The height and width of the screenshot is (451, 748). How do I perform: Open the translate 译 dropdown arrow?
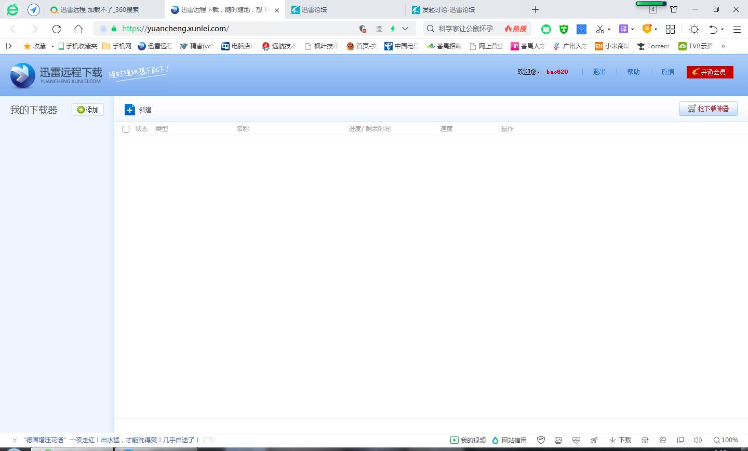pyautogui.click(x=632, y=29)
